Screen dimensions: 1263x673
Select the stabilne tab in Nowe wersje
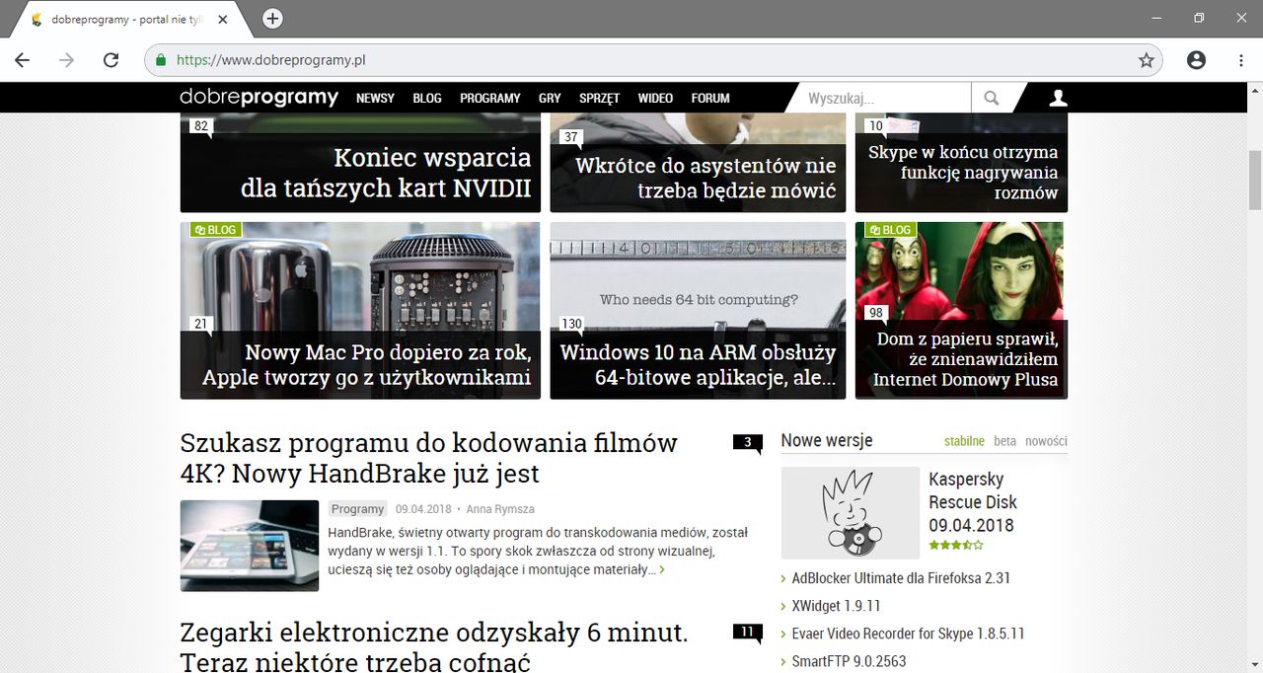click(964, 441)
